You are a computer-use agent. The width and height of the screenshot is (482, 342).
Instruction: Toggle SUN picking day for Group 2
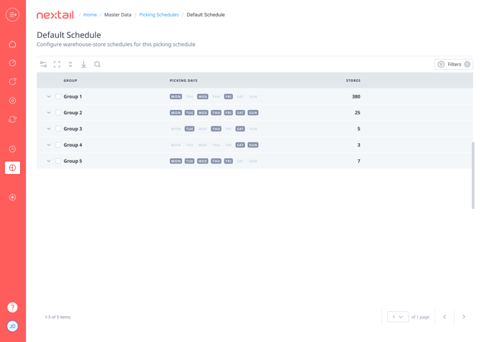pyautogui.click(x=253, y=113)
